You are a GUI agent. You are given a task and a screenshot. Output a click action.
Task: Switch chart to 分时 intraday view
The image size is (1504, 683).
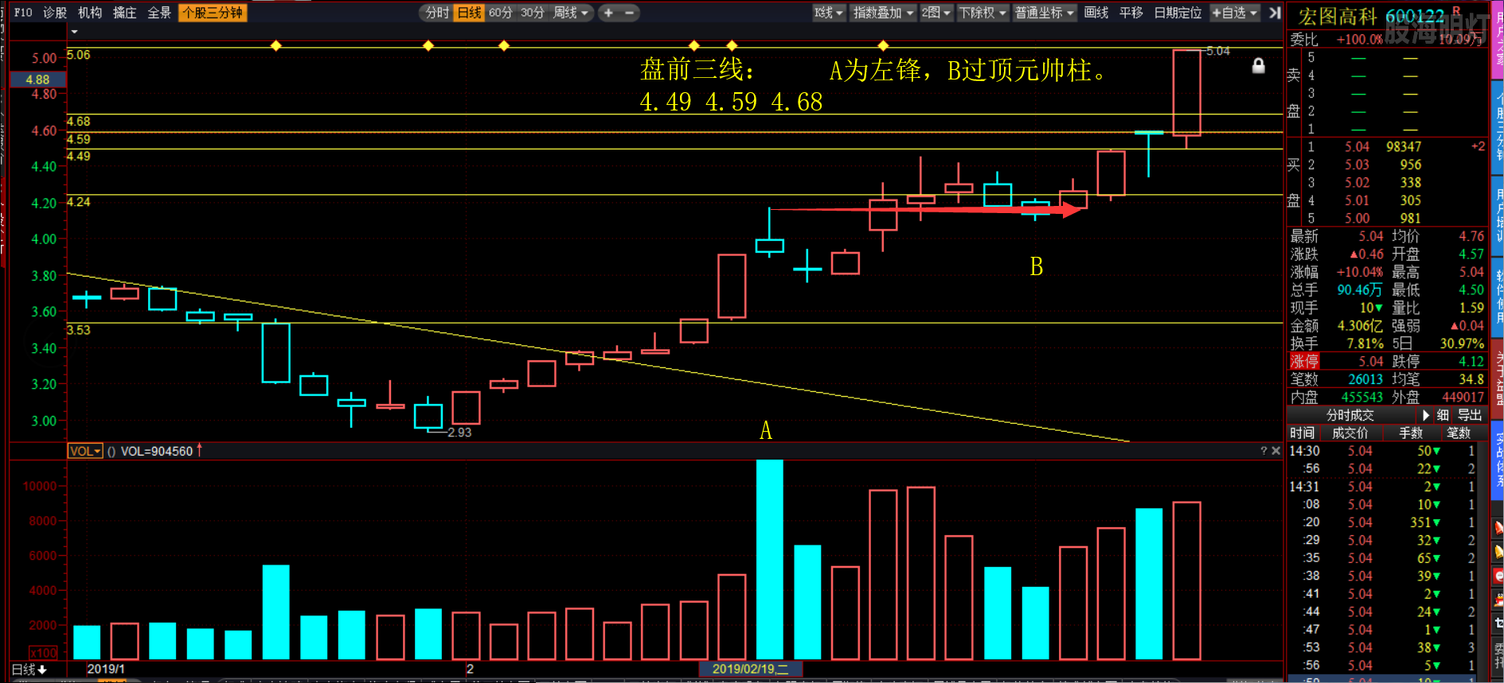pos(437,13)
